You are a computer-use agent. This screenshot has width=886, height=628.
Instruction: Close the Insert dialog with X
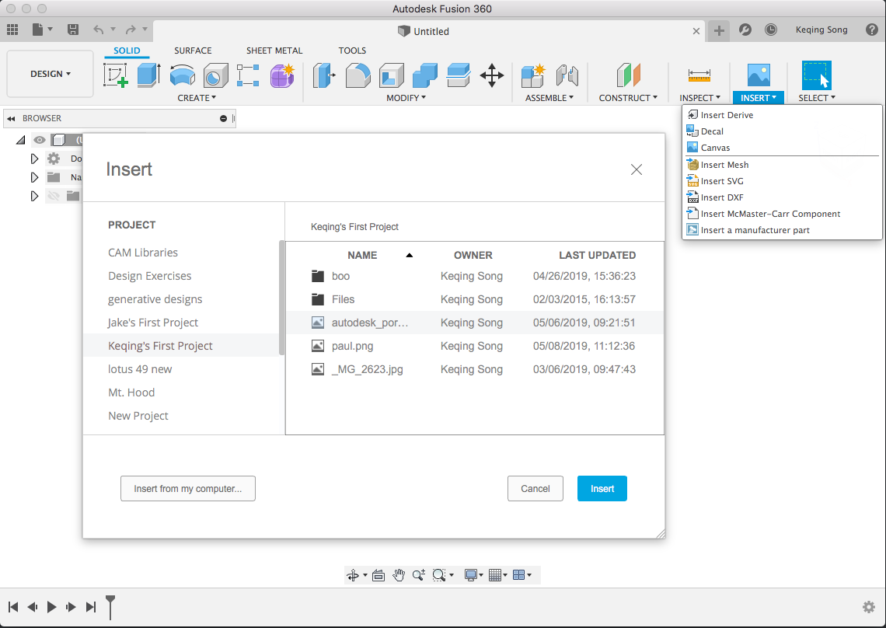tap(637, 169)
